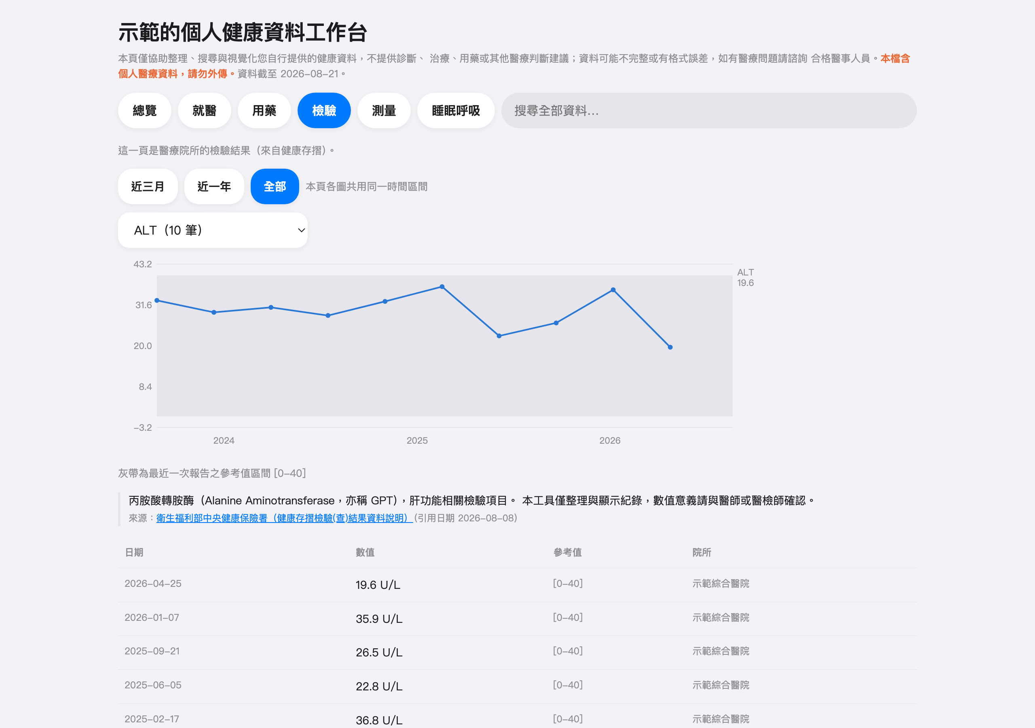
Task: Click the 數值 column header
Action: [365, 552]
